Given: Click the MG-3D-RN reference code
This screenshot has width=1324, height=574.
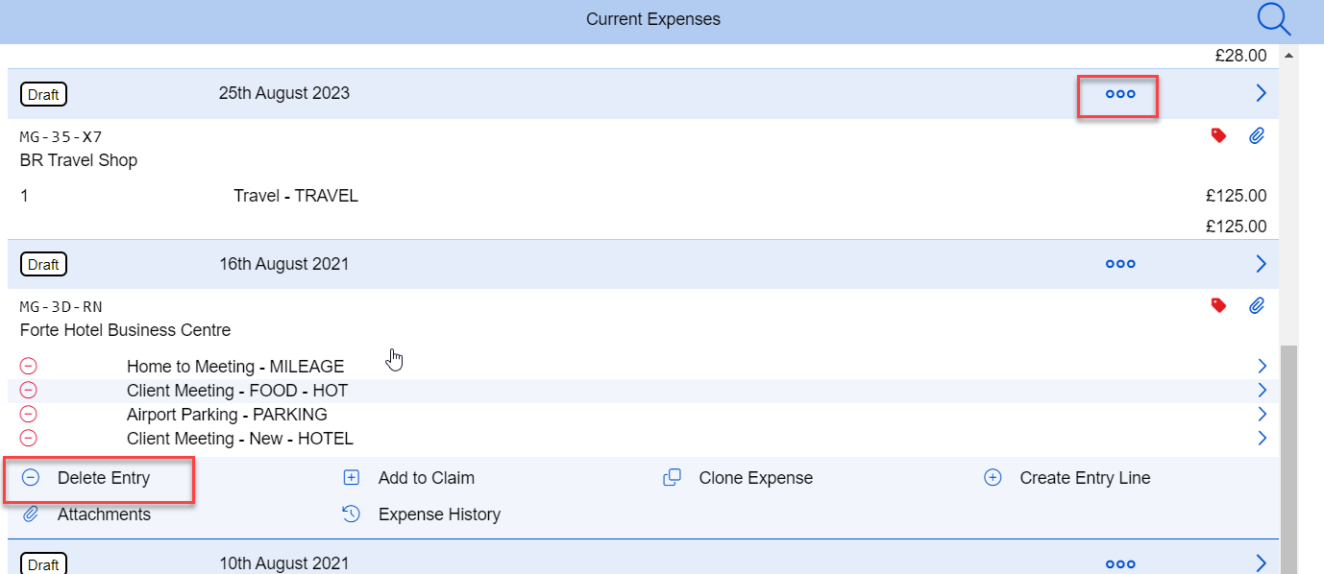Looking at the screenshot, I should click(x=61, y=307).
